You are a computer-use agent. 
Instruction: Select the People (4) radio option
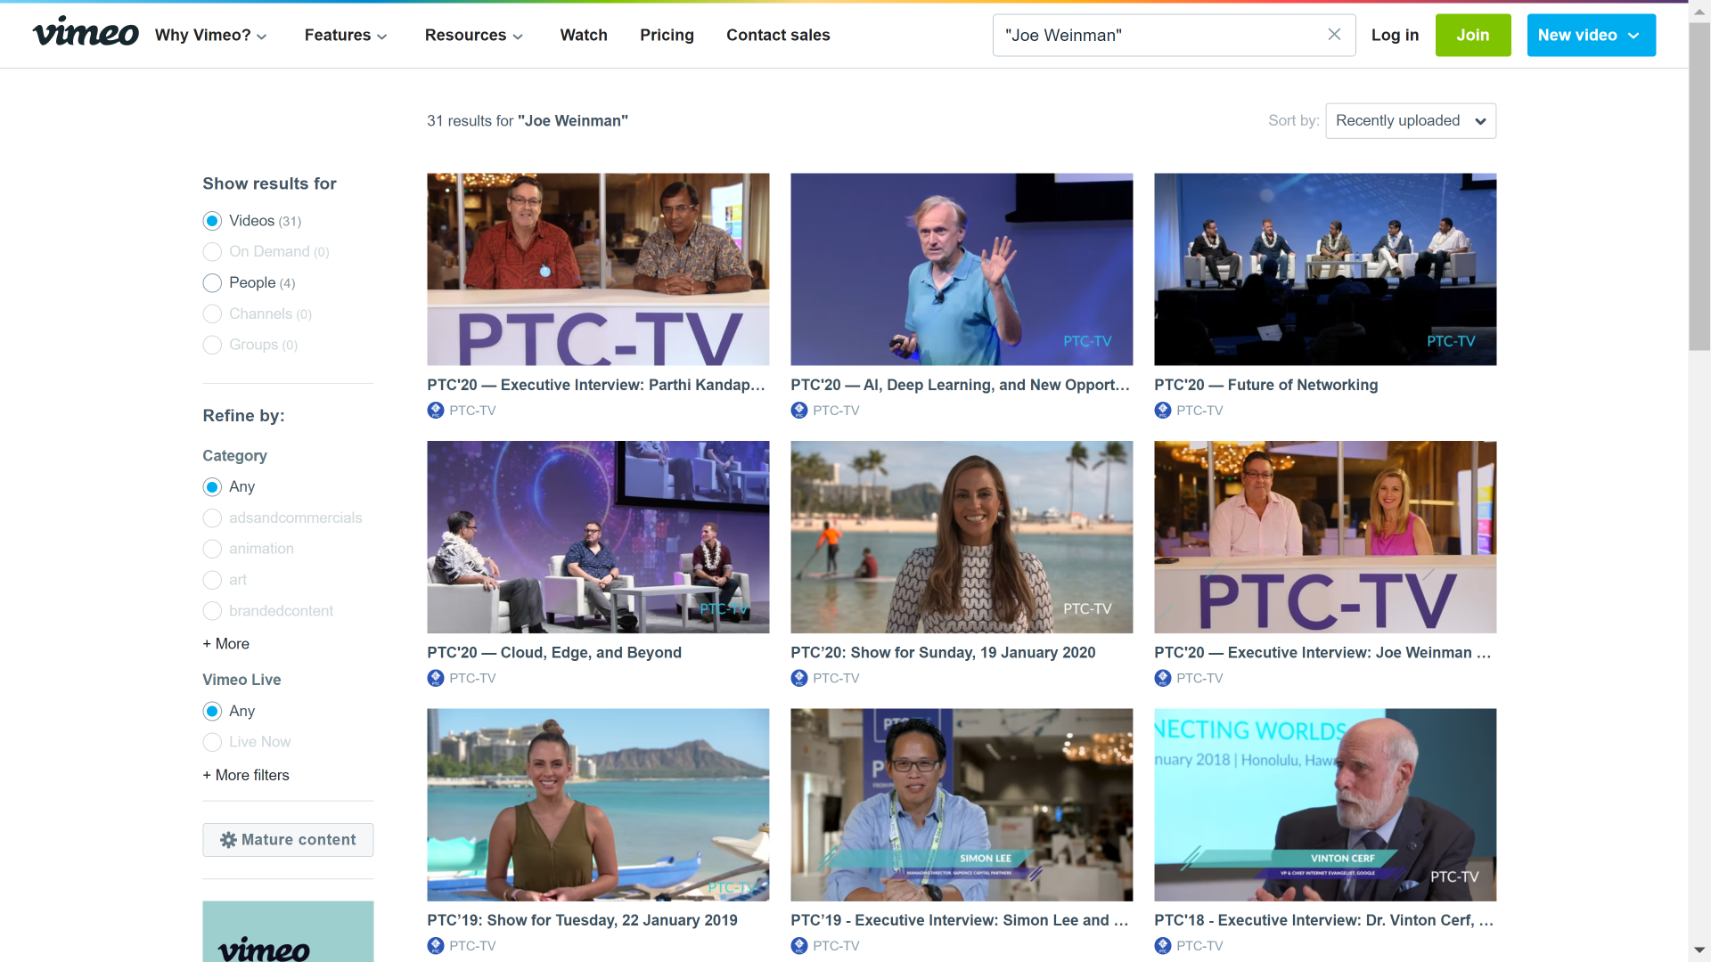click(x=212, y=283)
